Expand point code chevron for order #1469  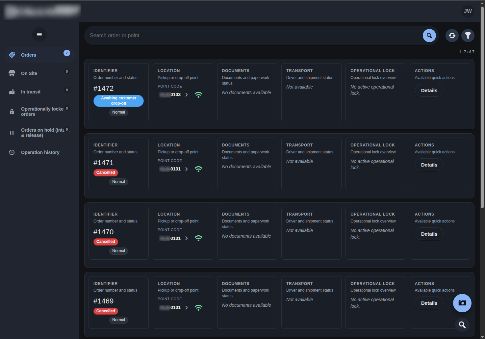[187, 308]
